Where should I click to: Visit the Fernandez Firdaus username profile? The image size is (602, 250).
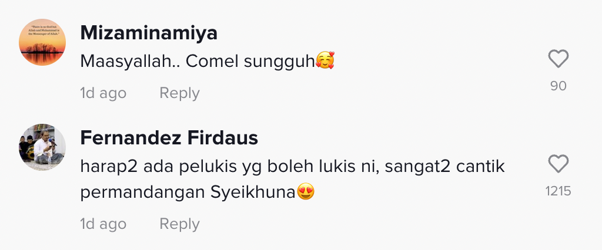click(169, 138)
